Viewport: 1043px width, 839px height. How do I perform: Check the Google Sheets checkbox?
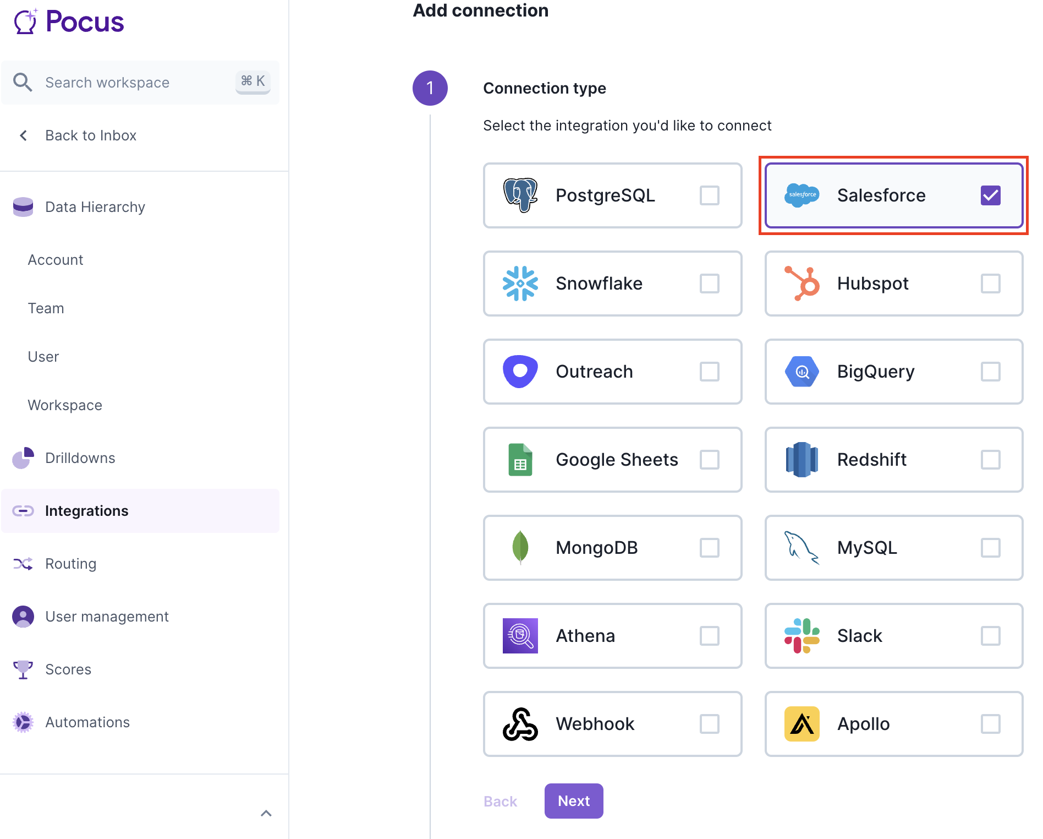(710, 460)
